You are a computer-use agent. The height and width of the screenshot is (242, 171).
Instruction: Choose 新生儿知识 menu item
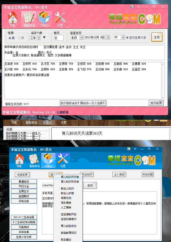68,188
